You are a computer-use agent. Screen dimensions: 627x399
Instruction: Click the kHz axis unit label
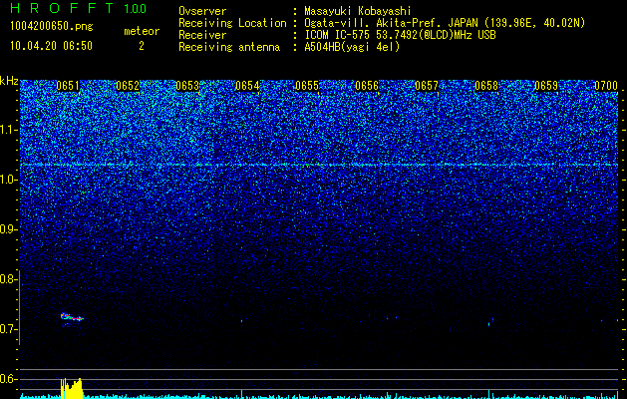(x=9, y=81)
